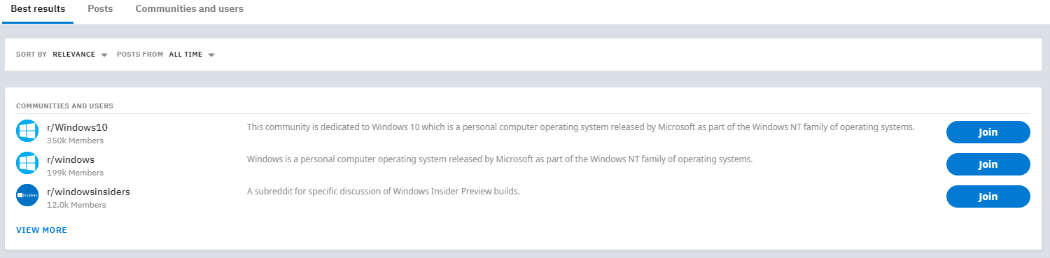Click View More communities link
Image resolution: width=1050 pixels, height=258 pixels.
coord(41,230)
